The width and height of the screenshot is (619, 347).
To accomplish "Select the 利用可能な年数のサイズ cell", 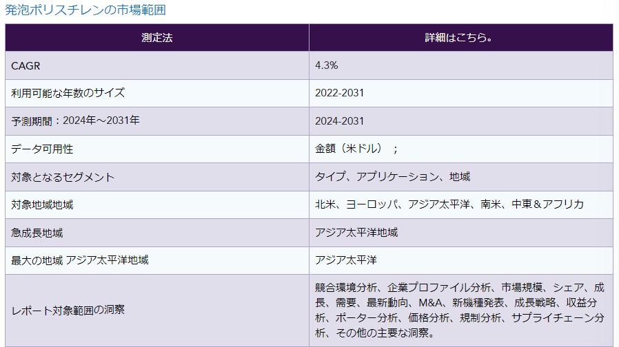I will click(x=157, y=93).
